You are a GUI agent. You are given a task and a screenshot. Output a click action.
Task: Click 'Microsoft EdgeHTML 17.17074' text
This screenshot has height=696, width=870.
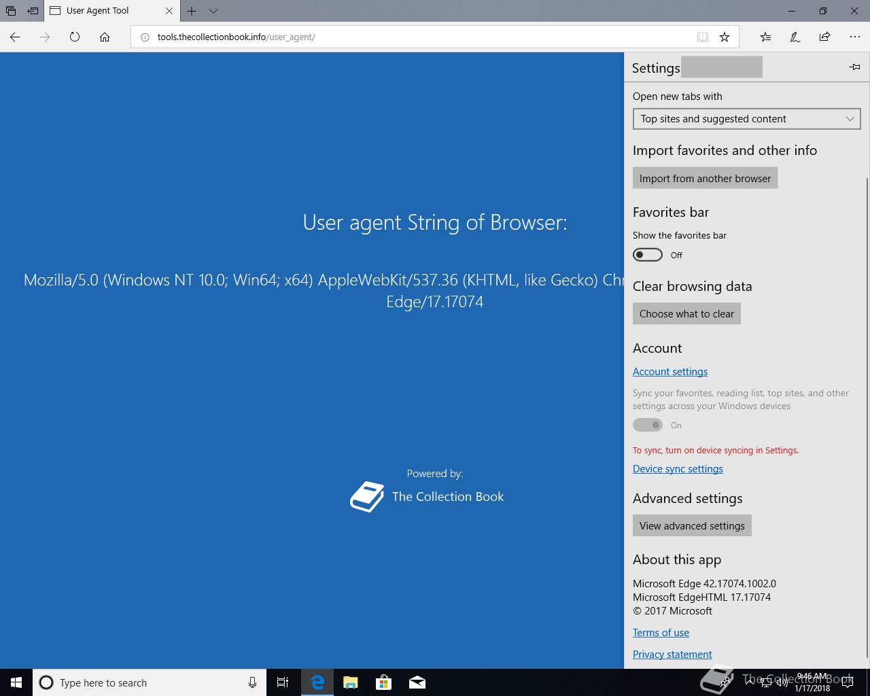point(701,597)
